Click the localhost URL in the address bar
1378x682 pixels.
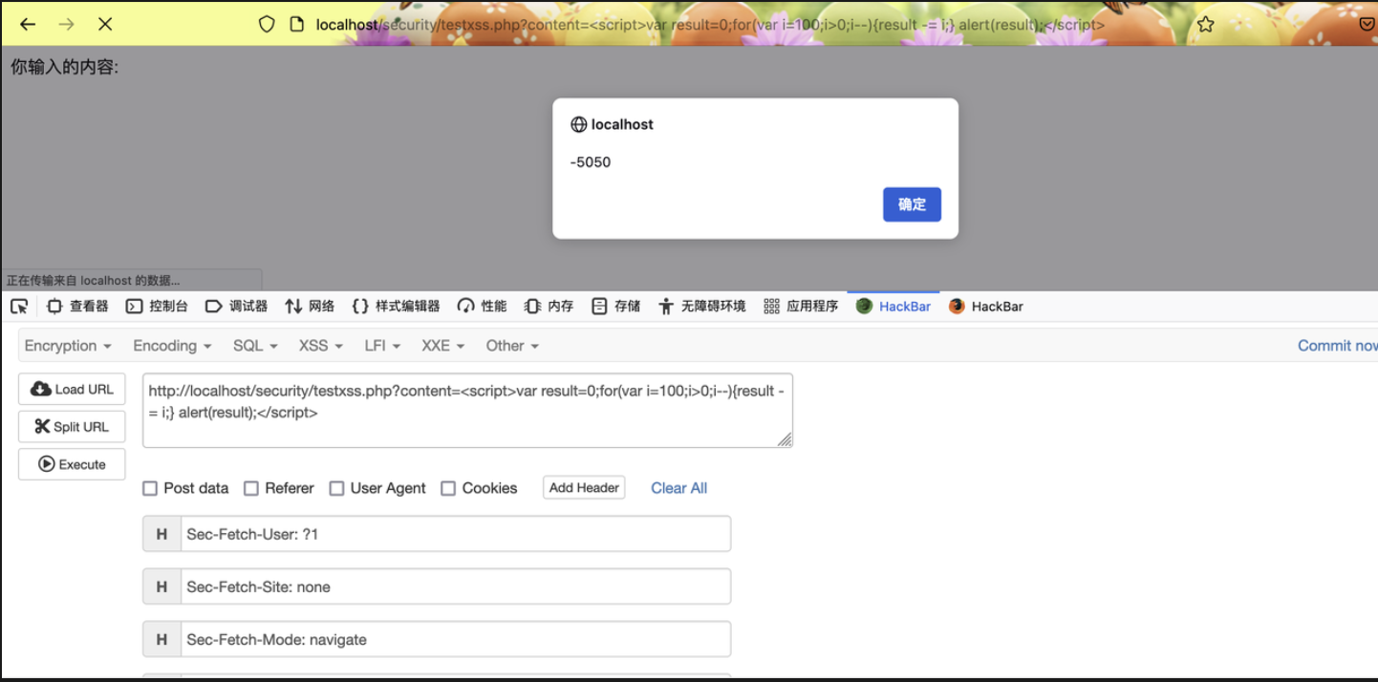(710, 25)
